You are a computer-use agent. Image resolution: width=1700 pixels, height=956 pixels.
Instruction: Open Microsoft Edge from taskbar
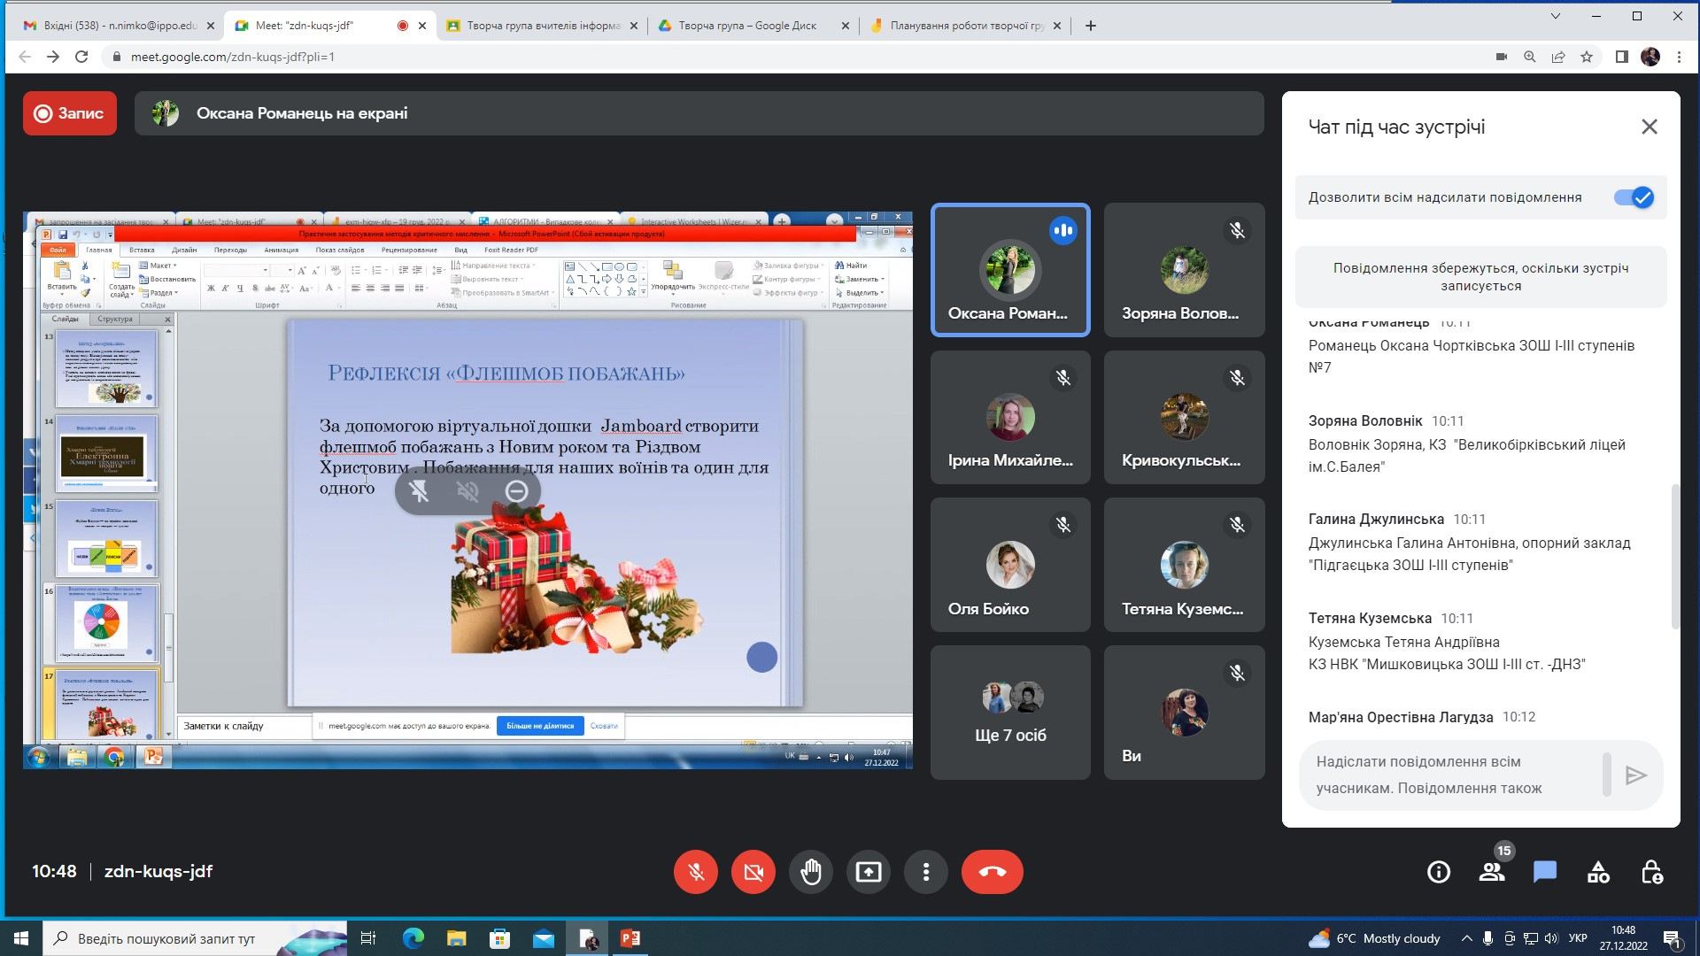(x=413, y=938)
